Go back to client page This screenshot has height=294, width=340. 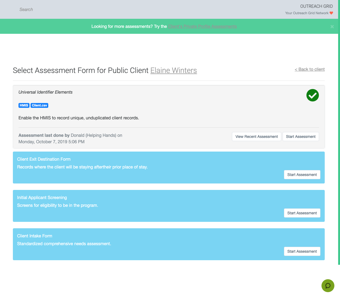(309, 69)
